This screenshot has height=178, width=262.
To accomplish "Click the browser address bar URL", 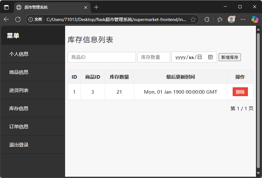I will pyautogui.click(x=116, y=19).
